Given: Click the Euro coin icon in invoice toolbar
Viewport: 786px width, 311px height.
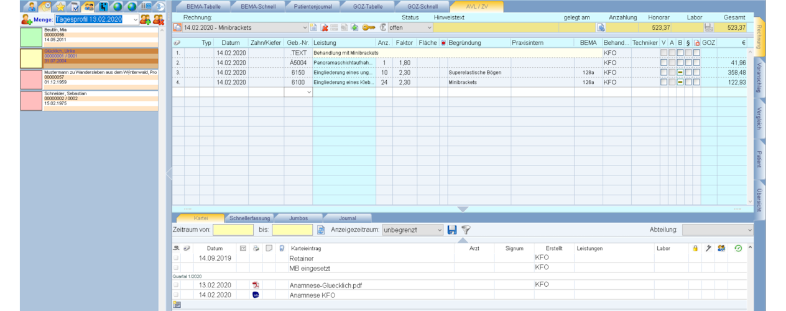Looking at the screenshot, I should pyautogui.click(x=383, y=28).
